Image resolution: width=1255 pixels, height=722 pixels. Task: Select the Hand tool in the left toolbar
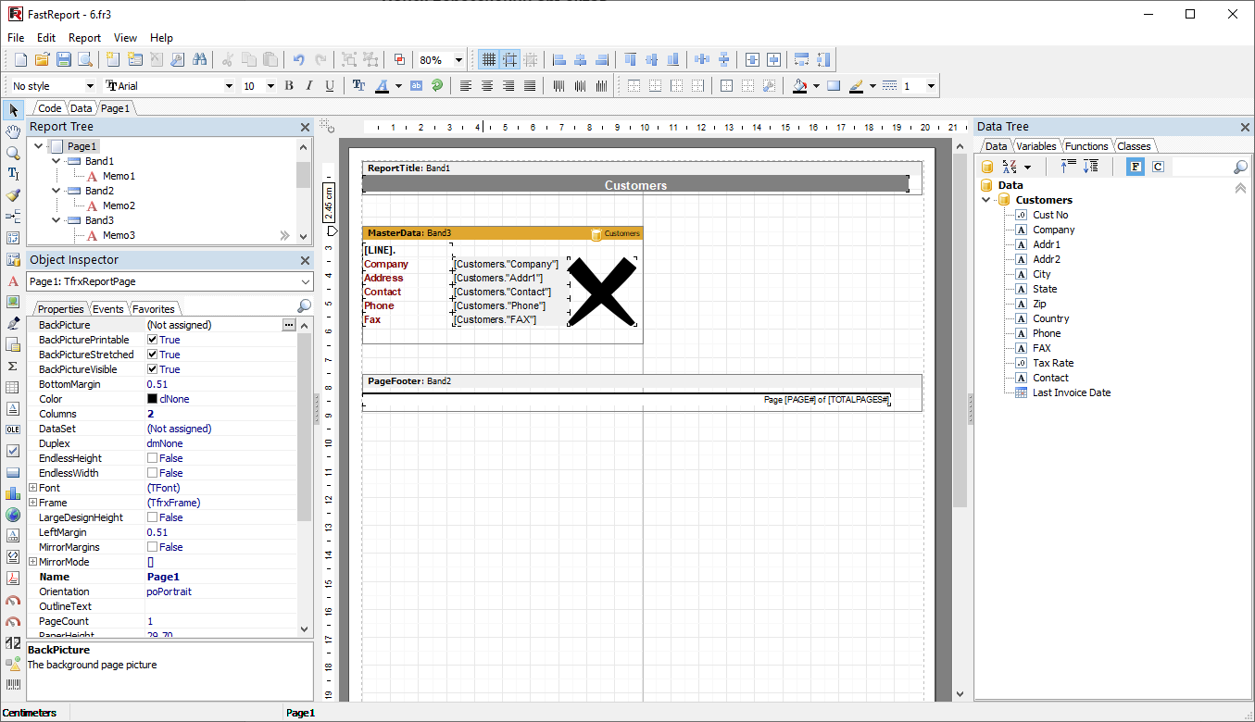(x=13, y=131)
